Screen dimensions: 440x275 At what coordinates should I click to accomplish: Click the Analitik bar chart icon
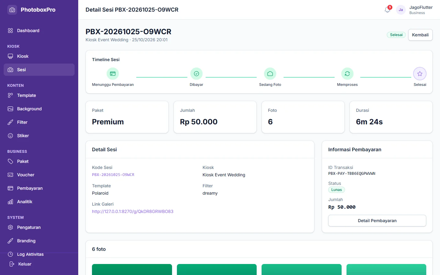pos(10,202)
